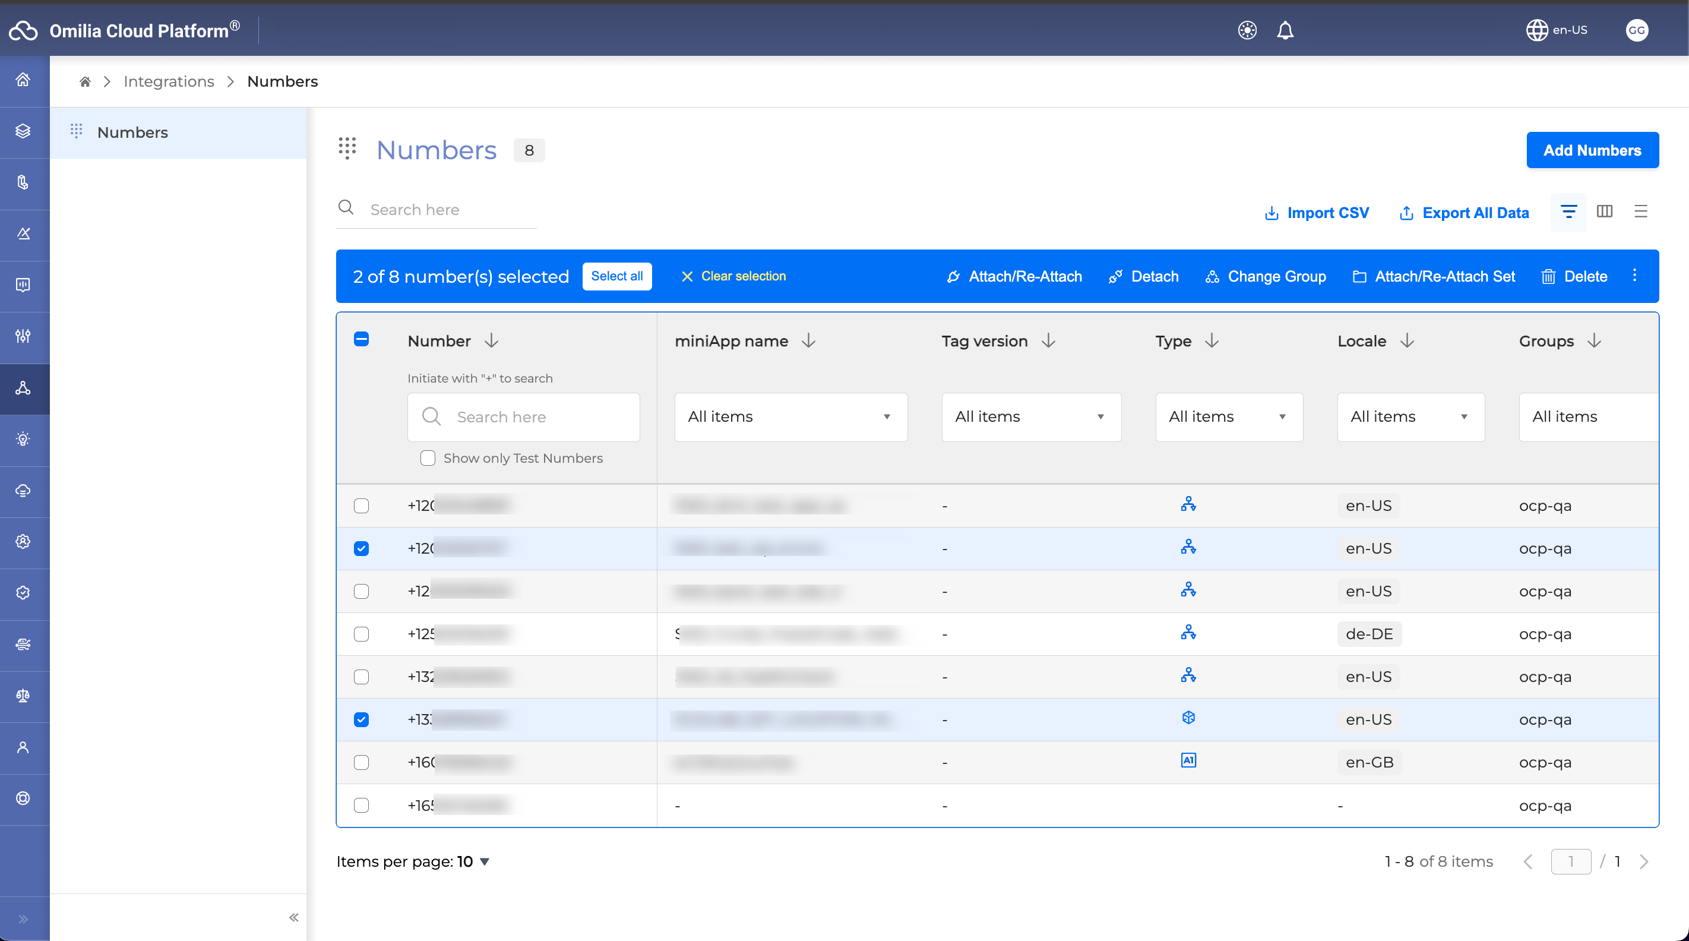Image resolution: width=1689 pixels, height=941 pixels.
Task: Click page number input box
Action: [x=1570, y=861]
